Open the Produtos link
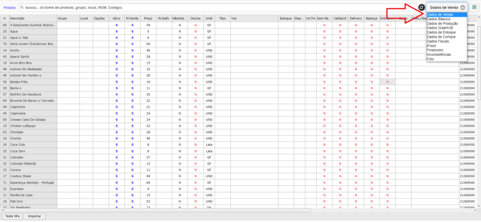Image resolution: width=481 pixels, height=222 pixels. coord(10,7)
